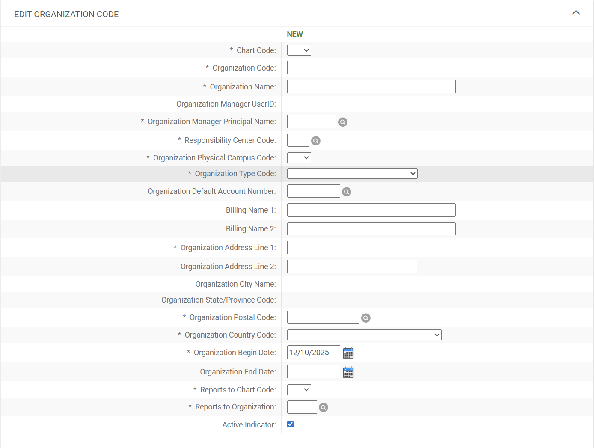The height and width of the screenshot is (448, 594).
Task: Focus the Billing Name 2 text box
Action: [371, 229]
